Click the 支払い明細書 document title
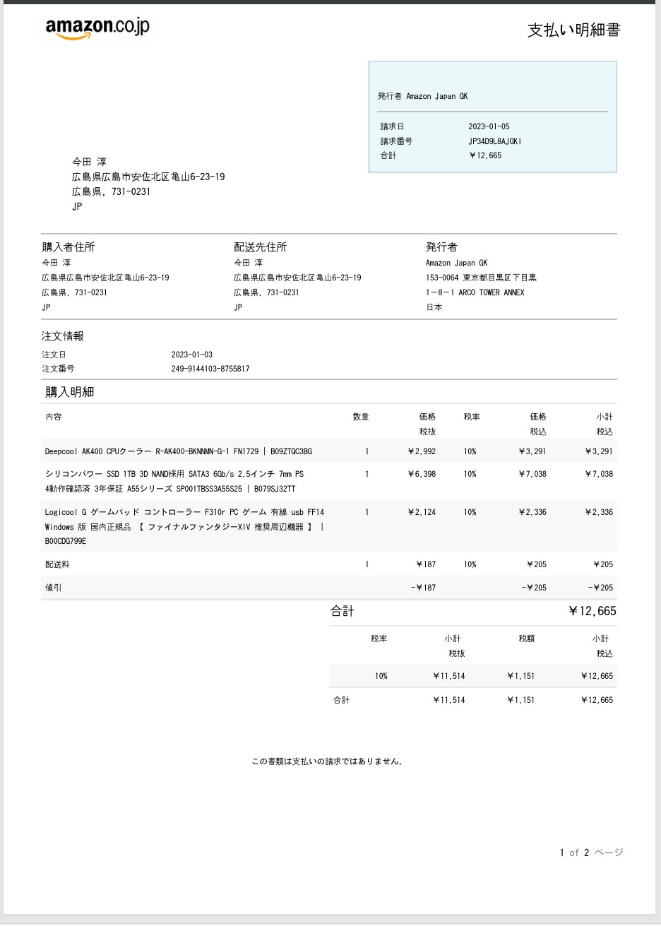 tap(573, 30)
